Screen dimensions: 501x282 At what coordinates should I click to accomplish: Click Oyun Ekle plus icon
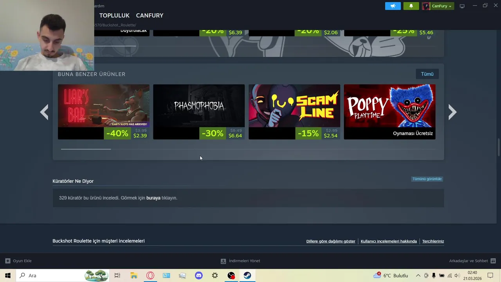click(x=8, y=261)
